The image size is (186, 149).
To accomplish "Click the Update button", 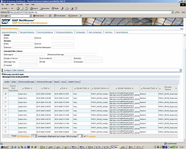I will (x=7, y=82).
